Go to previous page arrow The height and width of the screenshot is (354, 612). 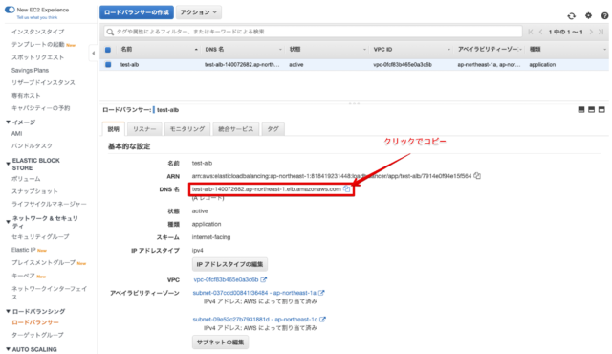click(x=540, y=32)
